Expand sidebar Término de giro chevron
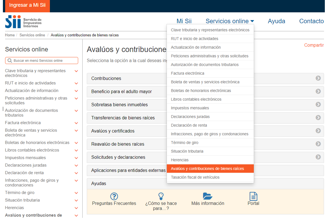Image resolution: width=328 pixels, height=218 pixels. click(x=76, y=193)
